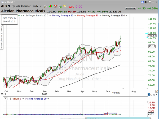Select the L logarithmic scale toggle
The width and height of the screenshot is (159, 119).
click(x=151, y=95)
